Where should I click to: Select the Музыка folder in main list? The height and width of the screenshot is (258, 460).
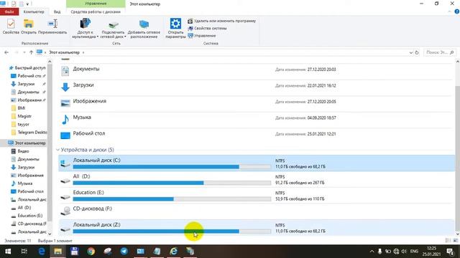[x=255, y=120]
